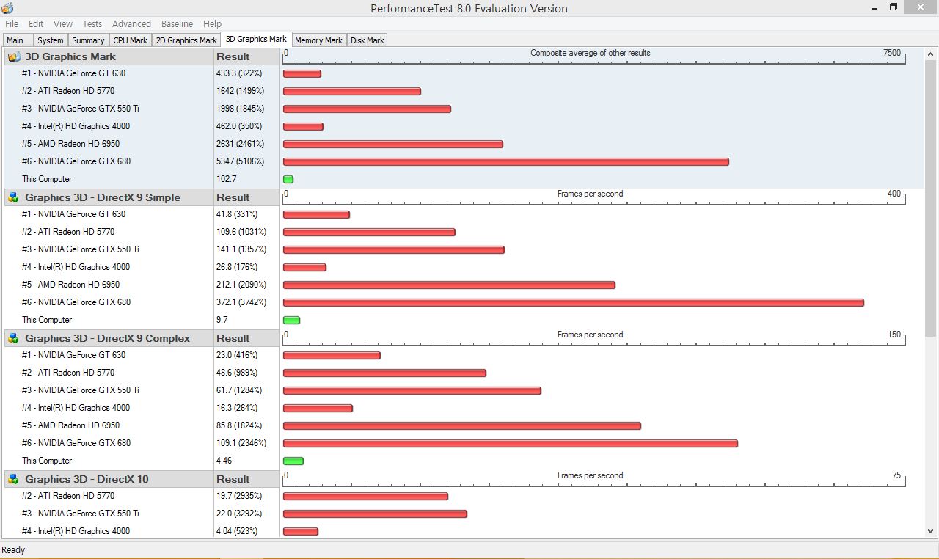Click the GTX 680 bar in DirectX 9 Simple
The image size is (939, 559).
click(x=573, y=302)
